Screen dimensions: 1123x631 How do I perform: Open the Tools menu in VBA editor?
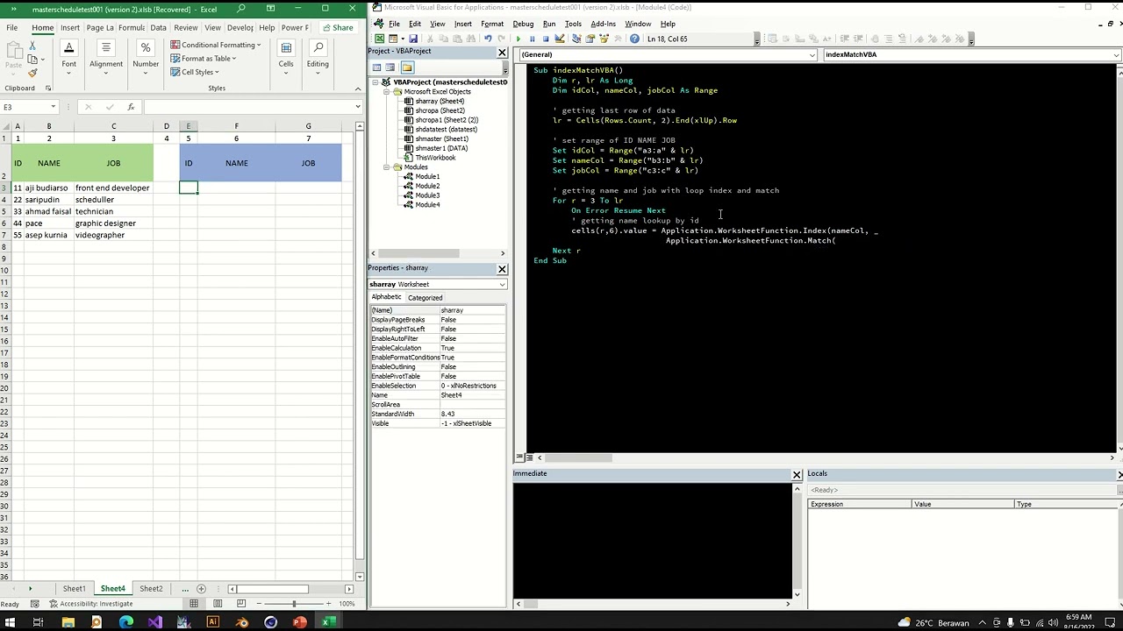573,24
